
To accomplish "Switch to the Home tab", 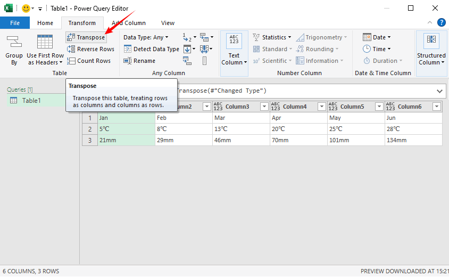I will [x=45, y=23].
